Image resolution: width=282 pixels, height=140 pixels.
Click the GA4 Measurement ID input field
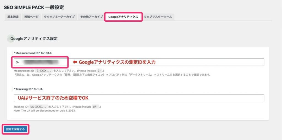[x=139, y=62]
